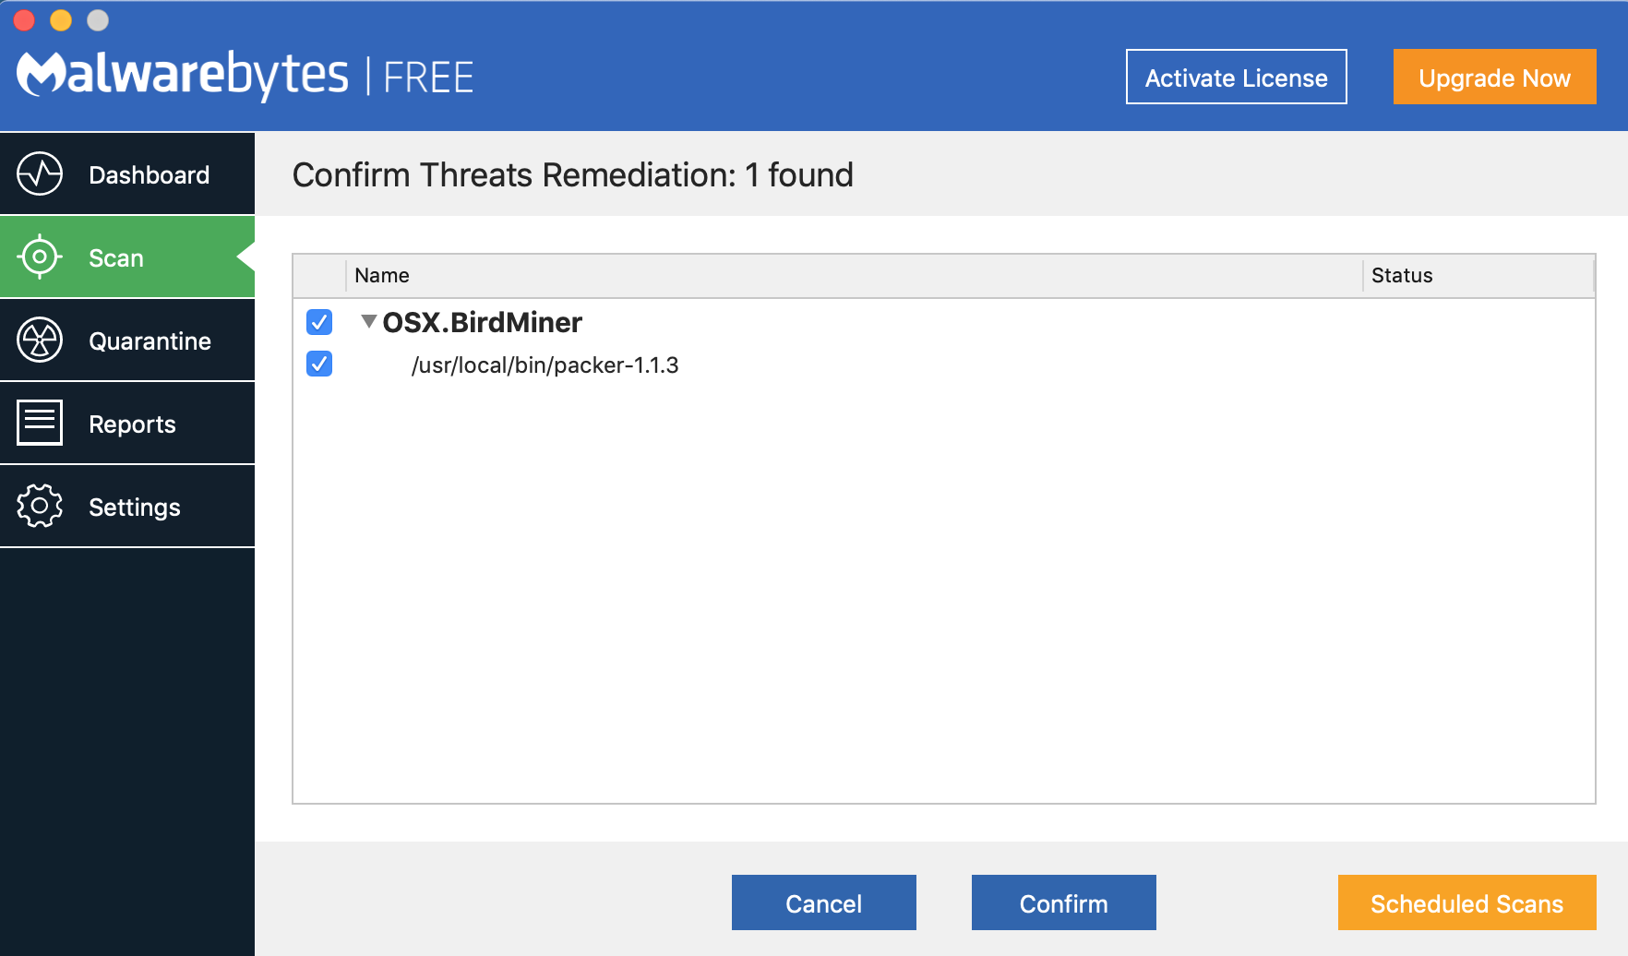The height and width of the screenshot is (956, 1628).
Task: Click the Activate License button
Action: [1236, 77]
